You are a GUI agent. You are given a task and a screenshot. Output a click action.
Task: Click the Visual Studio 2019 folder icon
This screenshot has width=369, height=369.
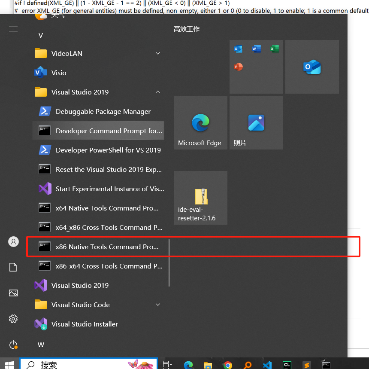click(41, 92)
